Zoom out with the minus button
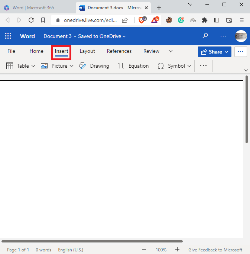 point(144,250)
